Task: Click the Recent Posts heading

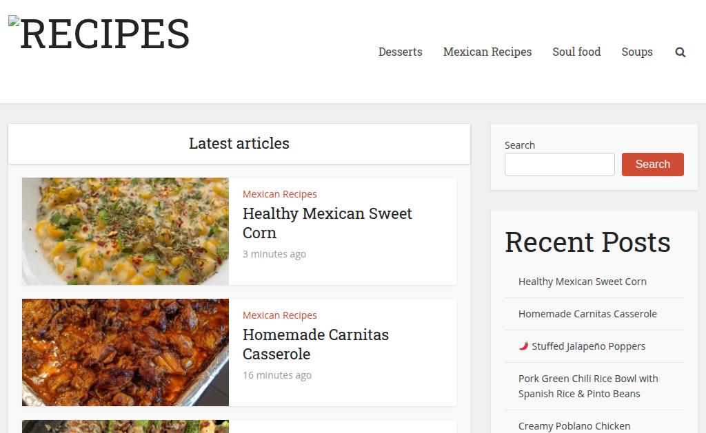Action: (587, 242)
